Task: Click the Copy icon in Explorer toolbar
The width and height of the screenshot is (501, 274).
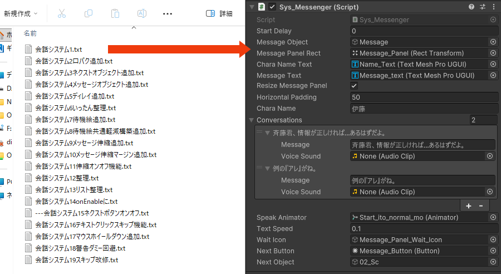Action: [89, 13]
